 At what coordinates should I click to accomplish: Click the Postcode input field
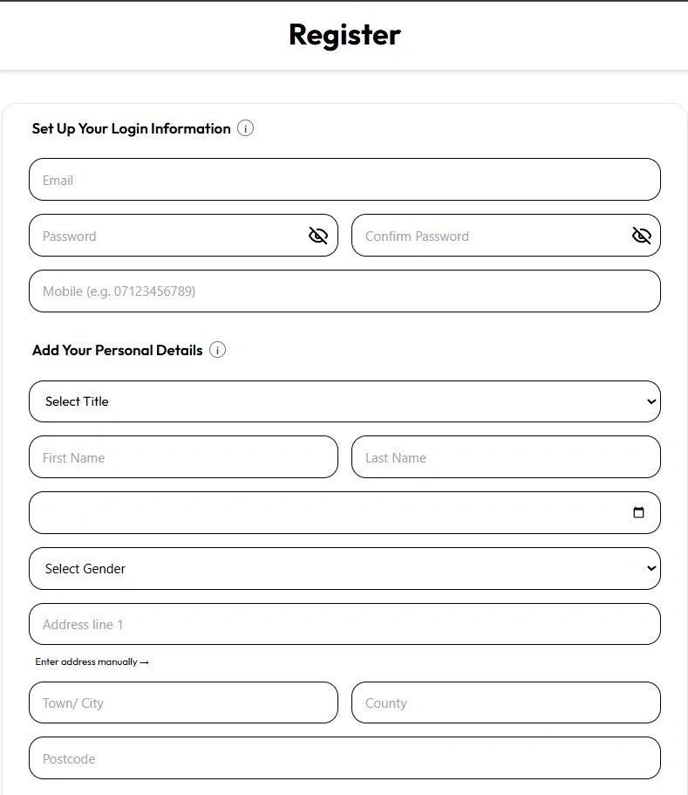[344, 758]
